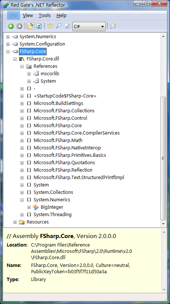Click the envelope feedback icon in toolbar

point(113,26)
